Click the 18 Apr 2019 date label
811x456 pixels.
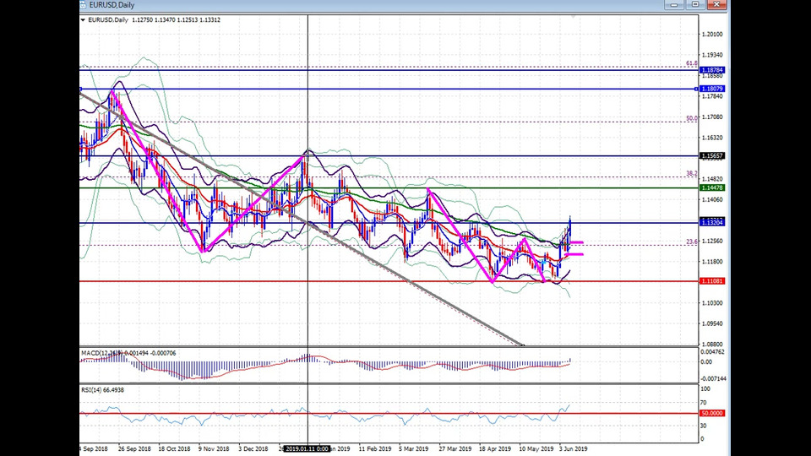pos(495,448)
